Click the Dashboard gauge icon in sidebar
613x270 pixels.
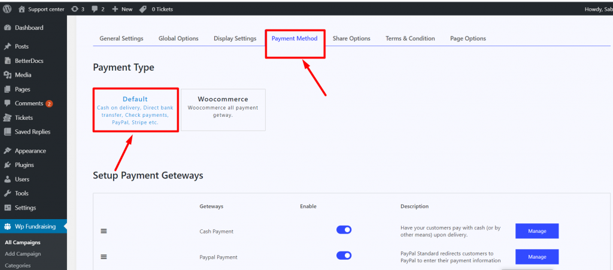click(x=7, y=28)
